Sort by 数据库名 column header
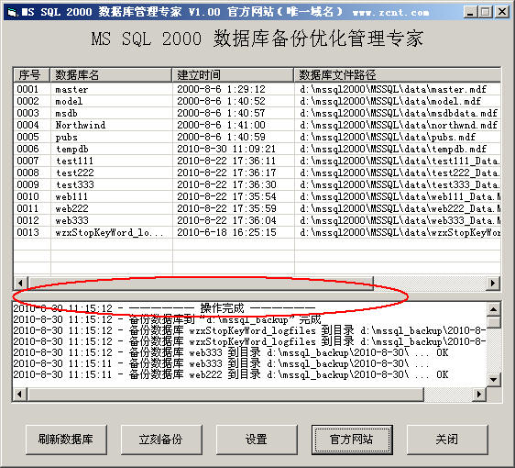 (x=111, y=75)
